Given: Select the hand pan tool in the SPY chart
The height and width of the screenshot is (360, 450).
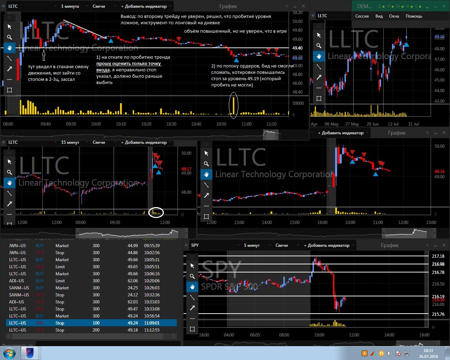Looking at the screenshot, I should (x=192, y=287).
